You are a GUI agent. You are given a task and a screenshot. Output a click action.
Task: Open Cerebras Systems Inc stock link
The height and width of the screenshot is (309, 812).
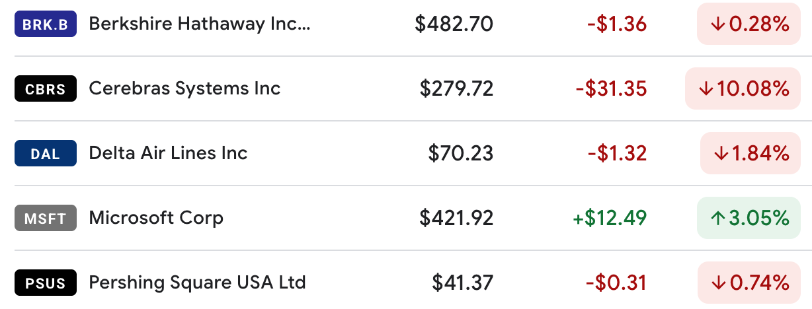pos(184,89)
